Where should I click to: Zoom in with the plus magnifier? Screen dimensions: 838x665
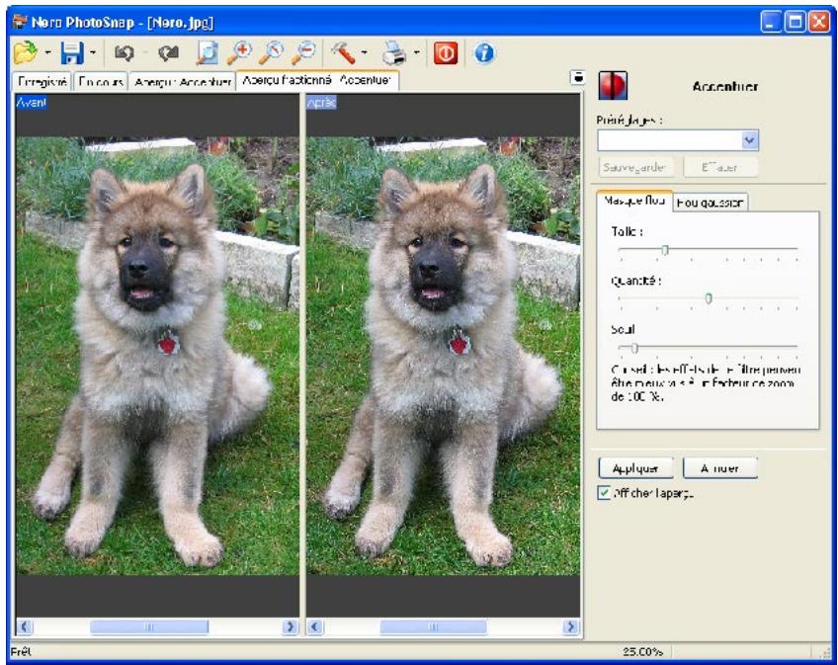tap(239, 53)
